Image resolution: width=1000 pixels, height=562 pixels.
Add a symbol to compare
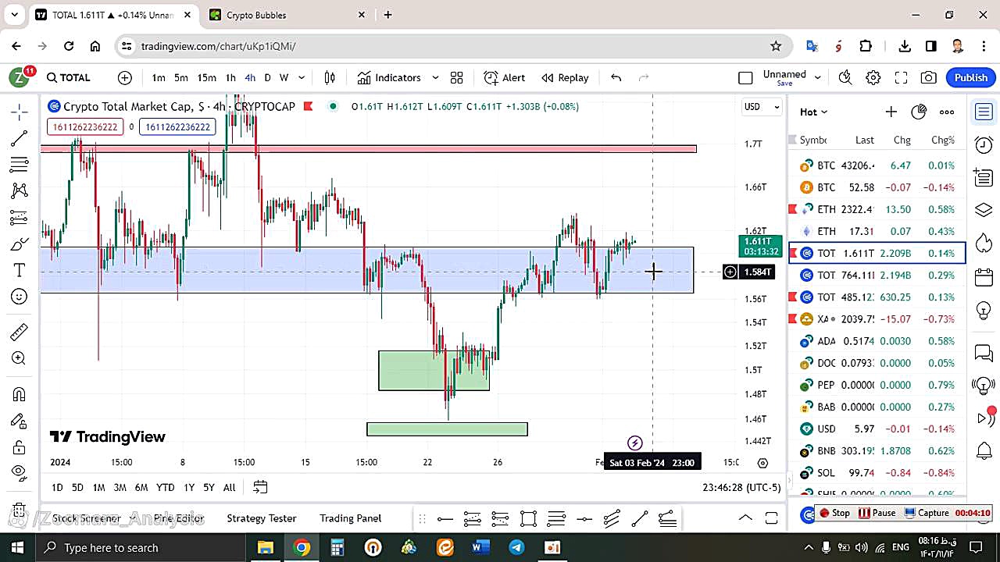pos(125,77)
